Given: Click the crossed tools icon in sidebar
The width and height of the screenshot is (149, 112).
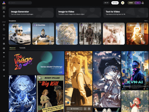Looking at the screenshot, I should coord(4,57).
